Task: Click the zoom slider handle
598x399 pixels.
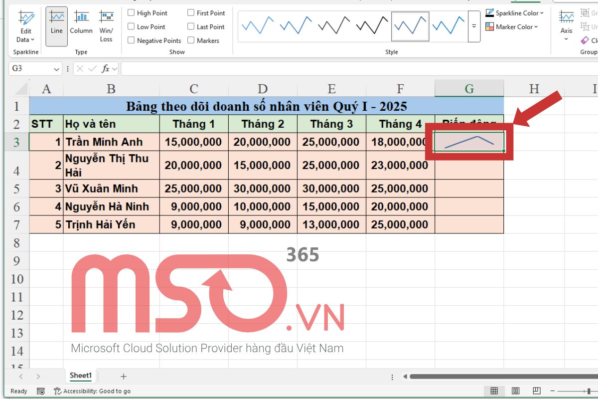Action: pos(589,391)
